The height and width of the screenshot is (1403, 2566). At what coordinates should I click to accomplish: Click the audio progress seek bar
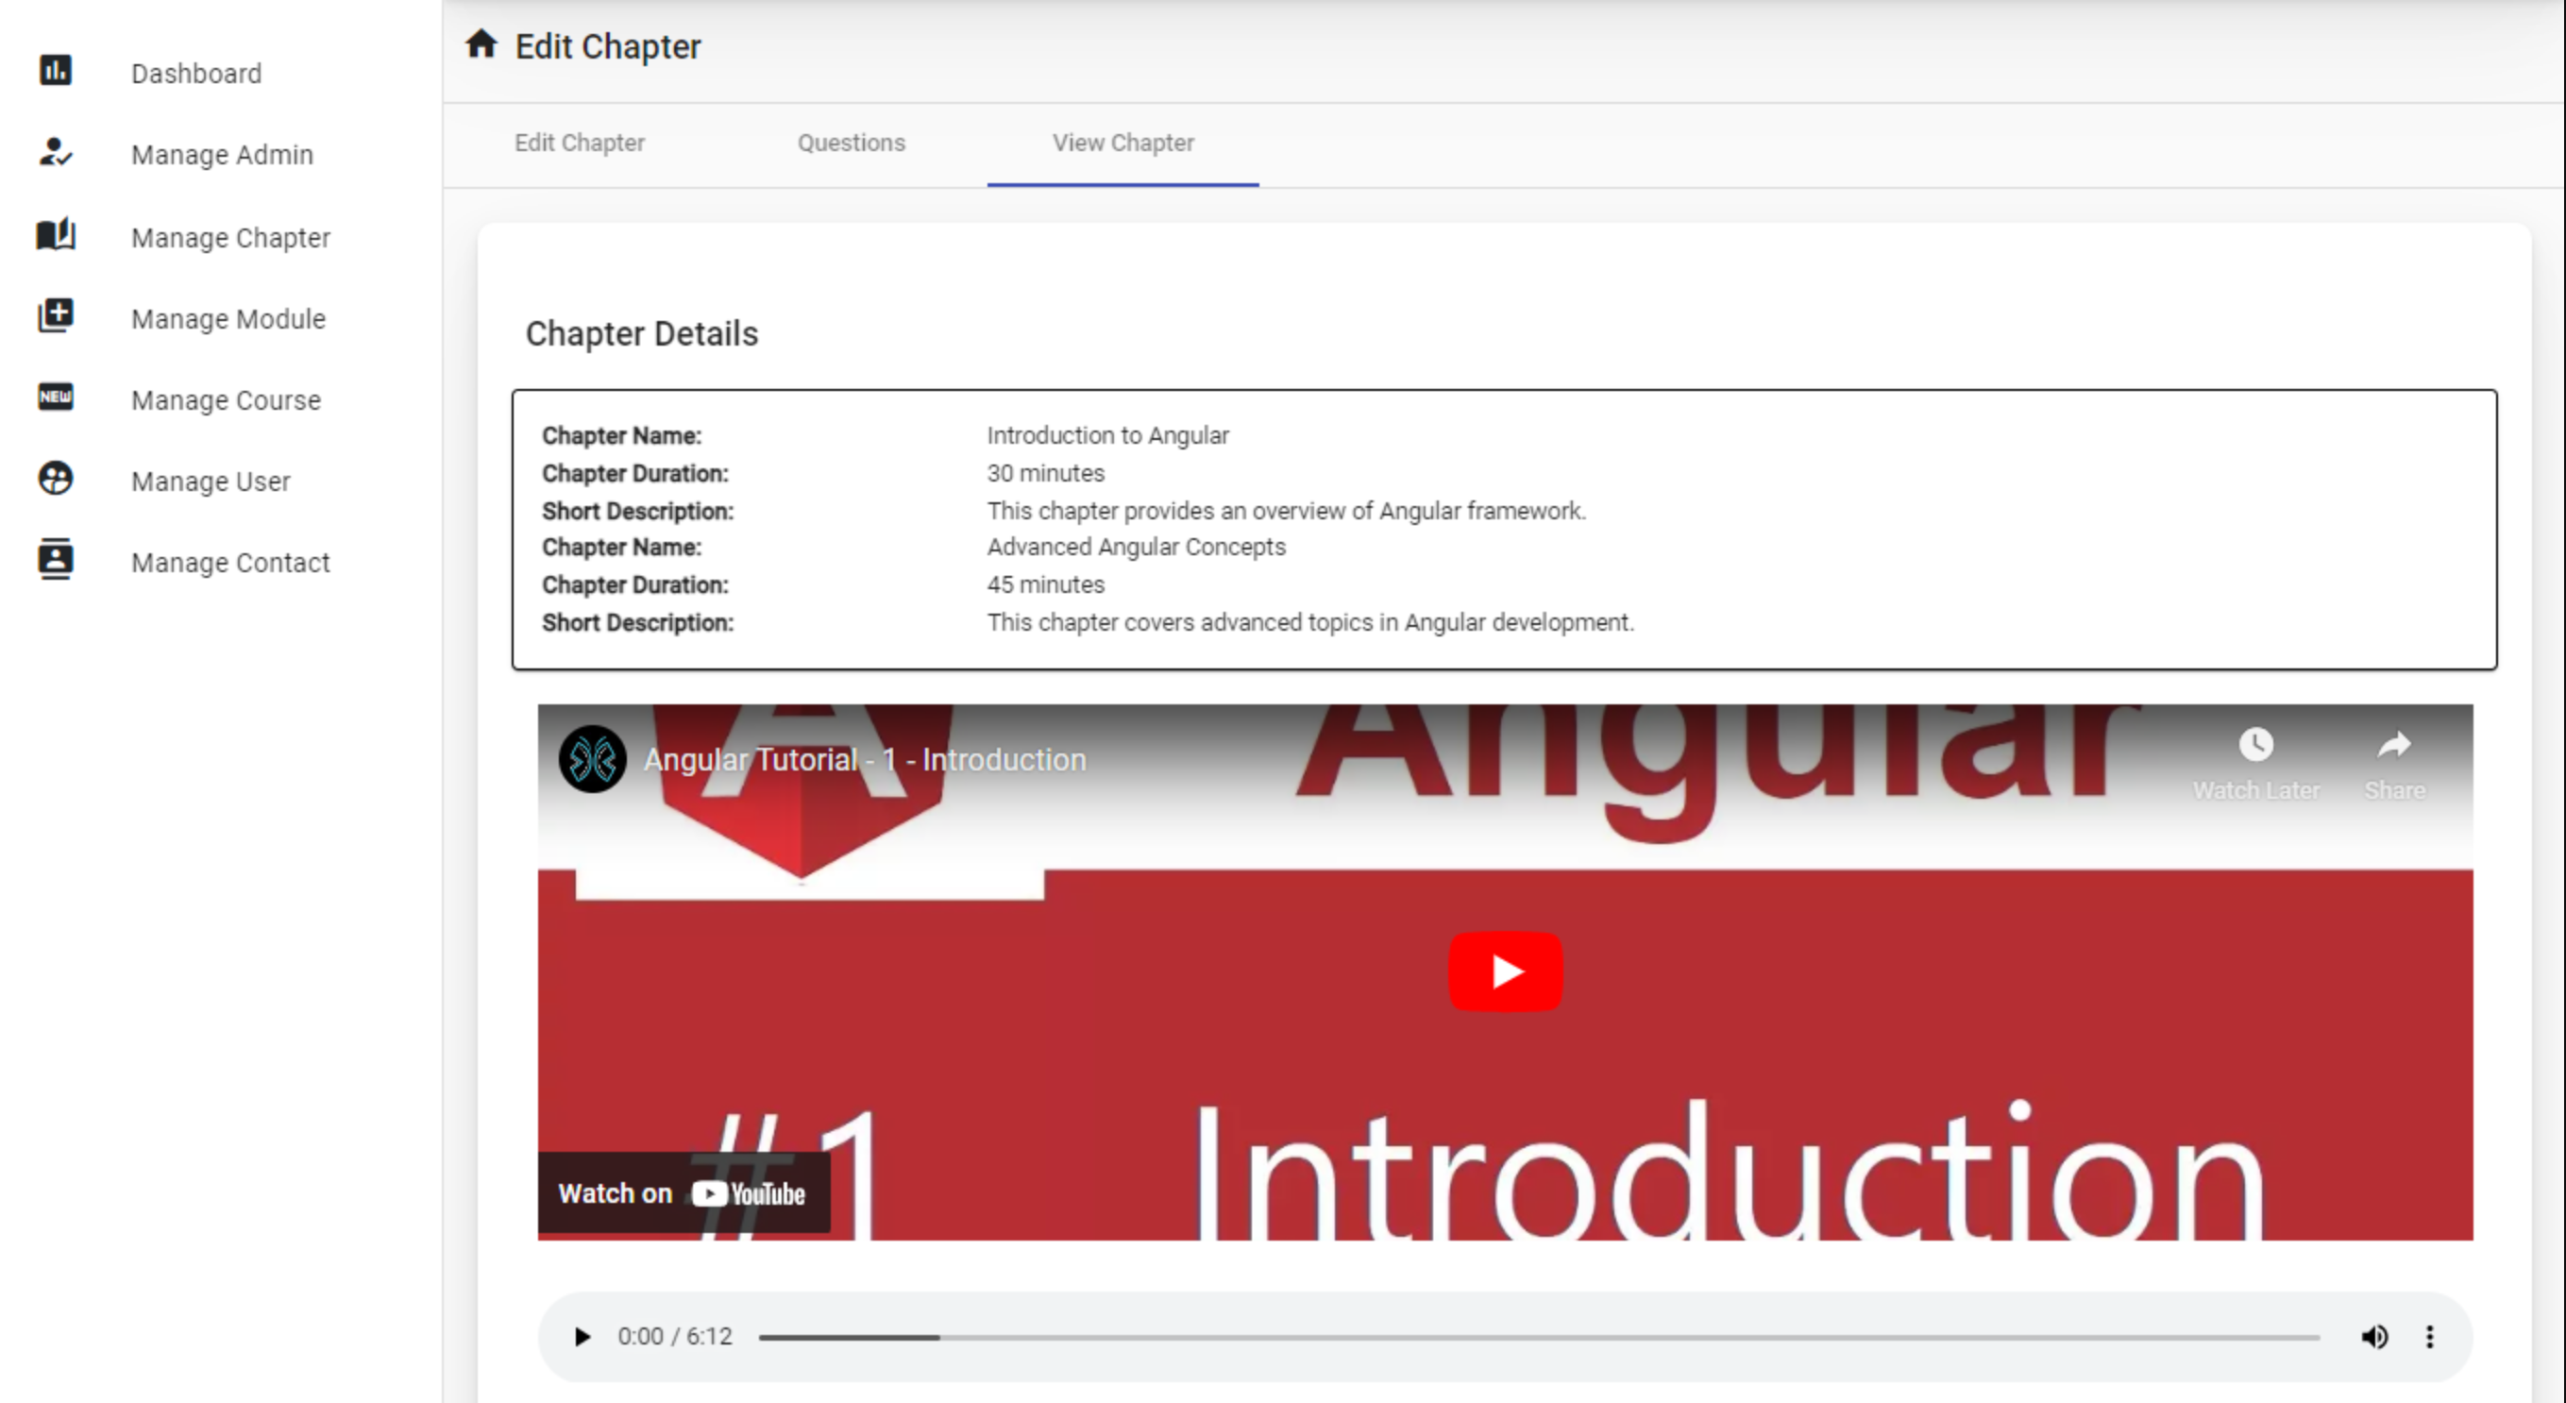point(1538,1337)
